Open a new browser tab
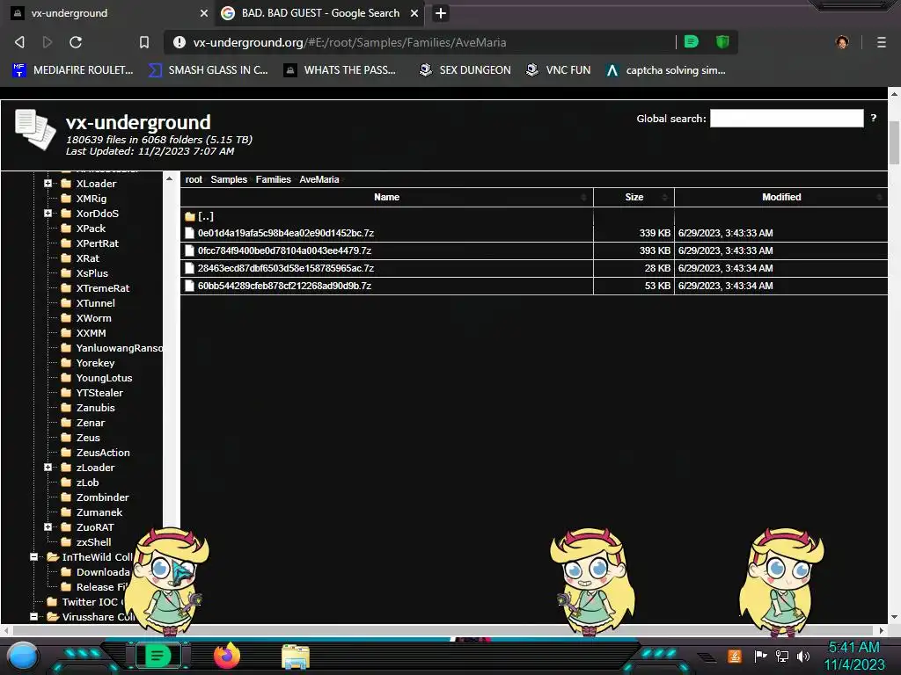The width and height of the screenshot is (901, 675). pyautogui.click(x=441, y=12)
